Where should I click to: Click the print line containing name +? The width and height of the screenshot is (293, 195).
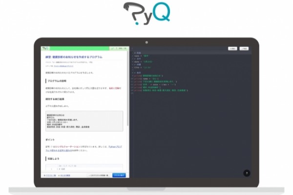click(146, 79)
